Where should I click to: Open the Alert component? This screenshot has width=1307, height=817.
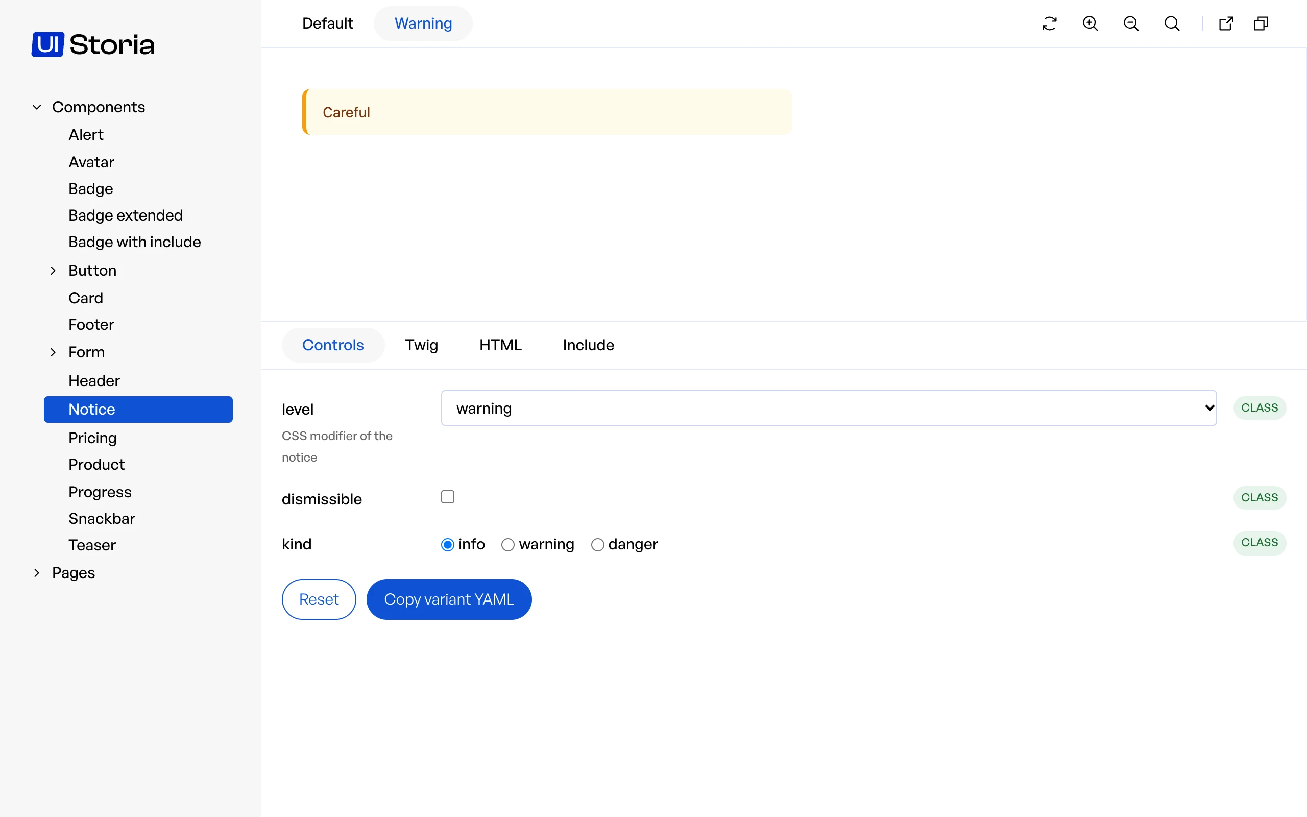coord(86,134)
